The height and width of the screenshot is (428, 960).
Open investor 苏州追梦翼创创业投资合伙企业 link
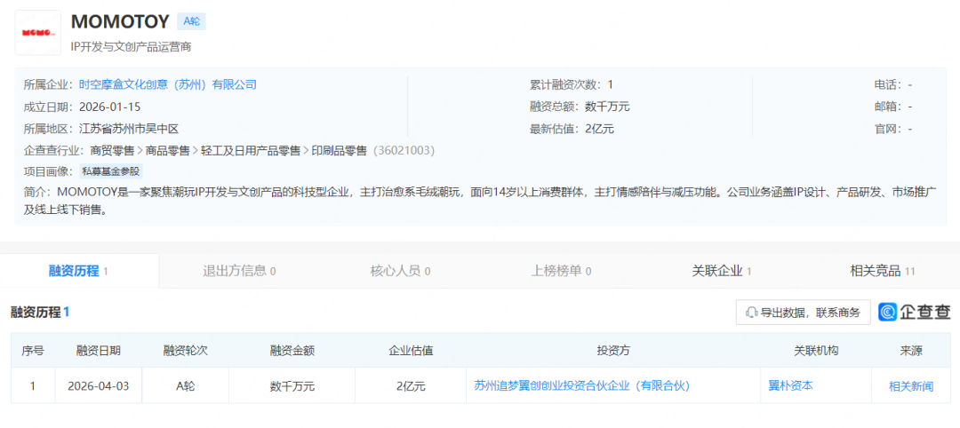pyautogui.click(x=581, y=385)
